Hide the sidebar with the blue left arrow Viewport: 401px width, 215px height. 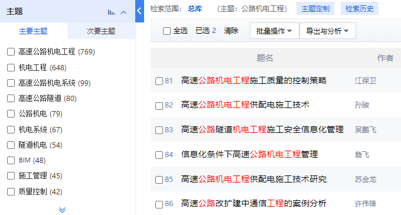tap(139, 11)
